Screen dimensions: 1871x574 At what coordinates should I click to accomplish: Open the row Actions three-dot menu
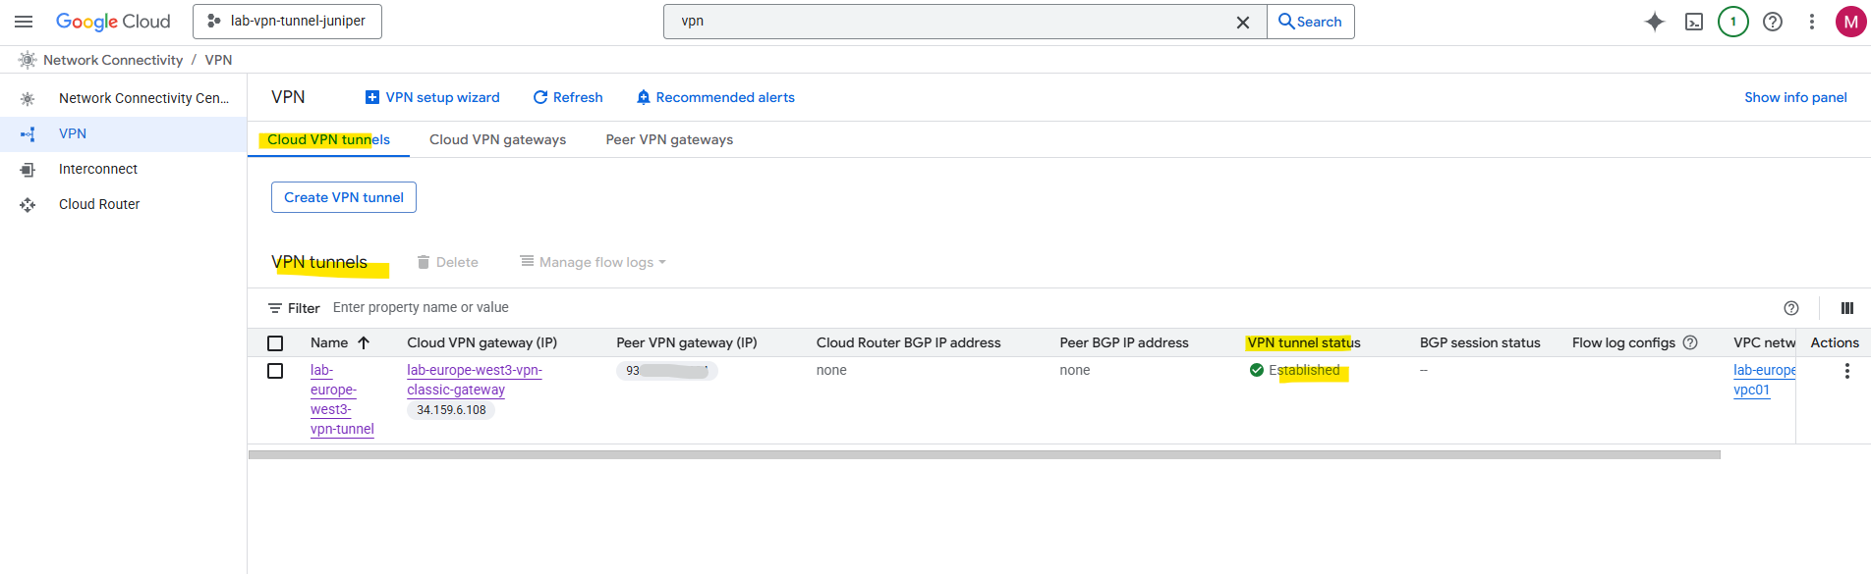pyautogui.click(x=1847, y=371)
